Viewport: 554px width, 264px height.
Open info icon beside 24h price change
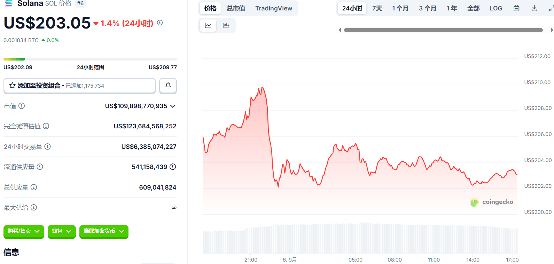click(x=160, y=23)
